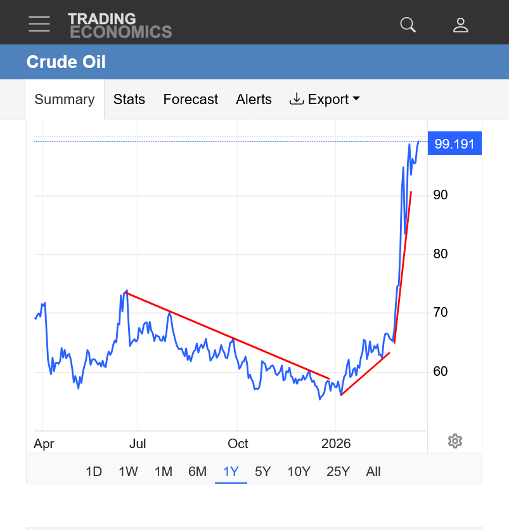
Task: Show the 5Y chart range
Action: [263, 472]
